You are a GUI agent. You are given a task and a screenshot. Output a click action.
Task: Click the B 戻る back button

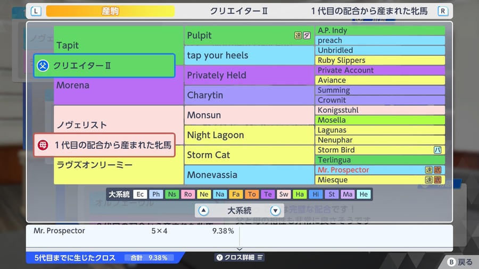[x=460, y=262]
